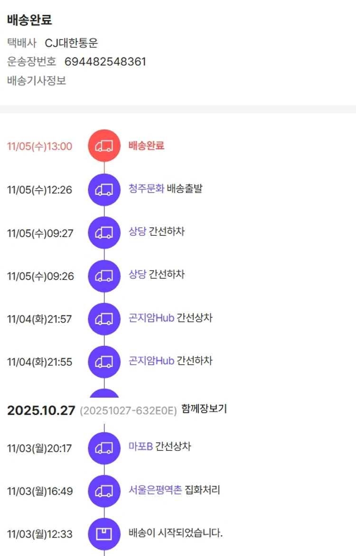Click the 배송기사정보 label
This screenshot has height=556, width=356.
pyautogui.click(x=37, y=81)
